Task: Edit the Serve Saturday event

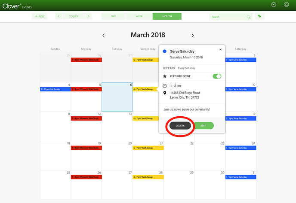Action: [203, 126]
